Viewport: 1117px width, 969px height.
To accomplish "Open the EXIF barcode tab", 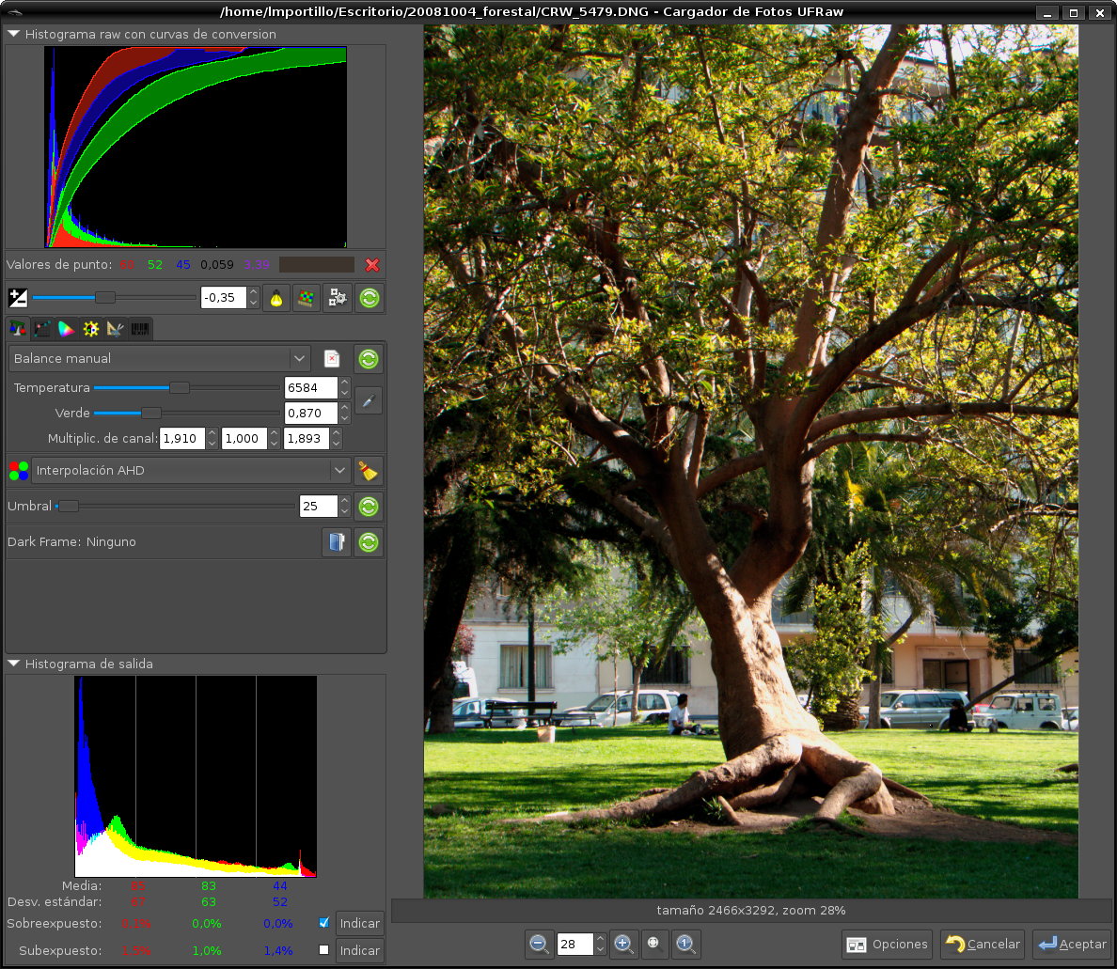I will click(x=140, y=328).
